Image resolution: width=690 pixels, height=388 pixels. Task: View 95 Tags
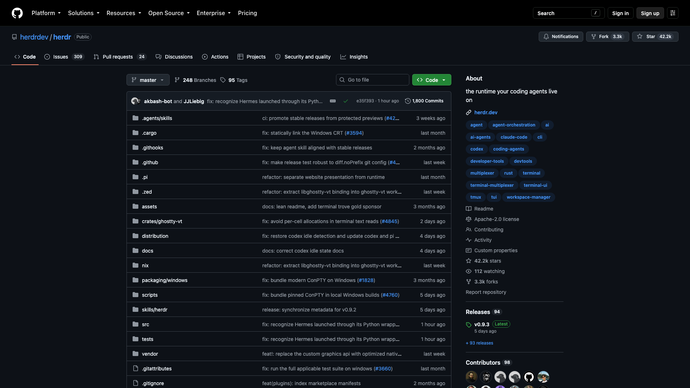pyautogui.click(x=234, y=80)
